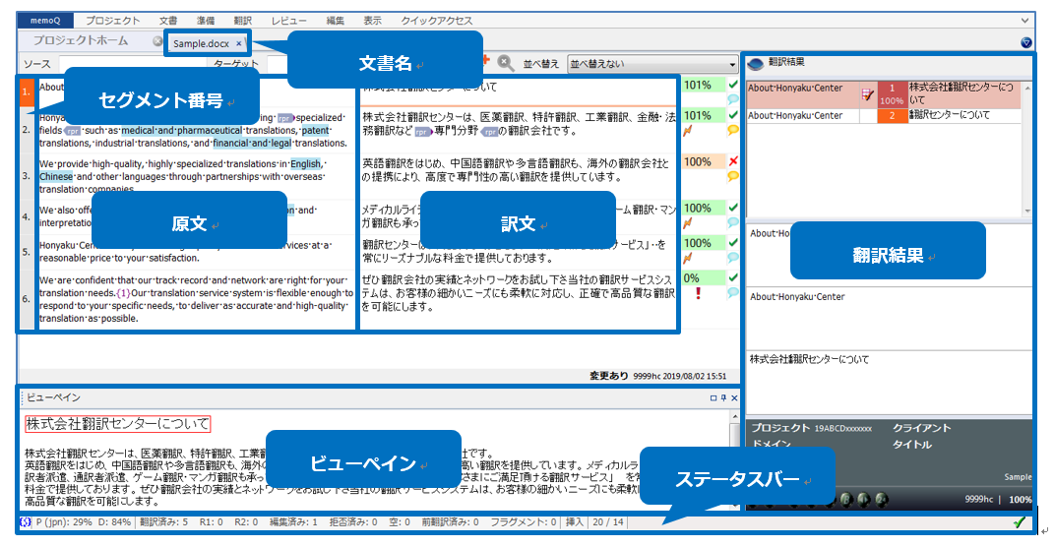
Task: Click the yellow comment bubble on segment 2
Action: [732, 130]
